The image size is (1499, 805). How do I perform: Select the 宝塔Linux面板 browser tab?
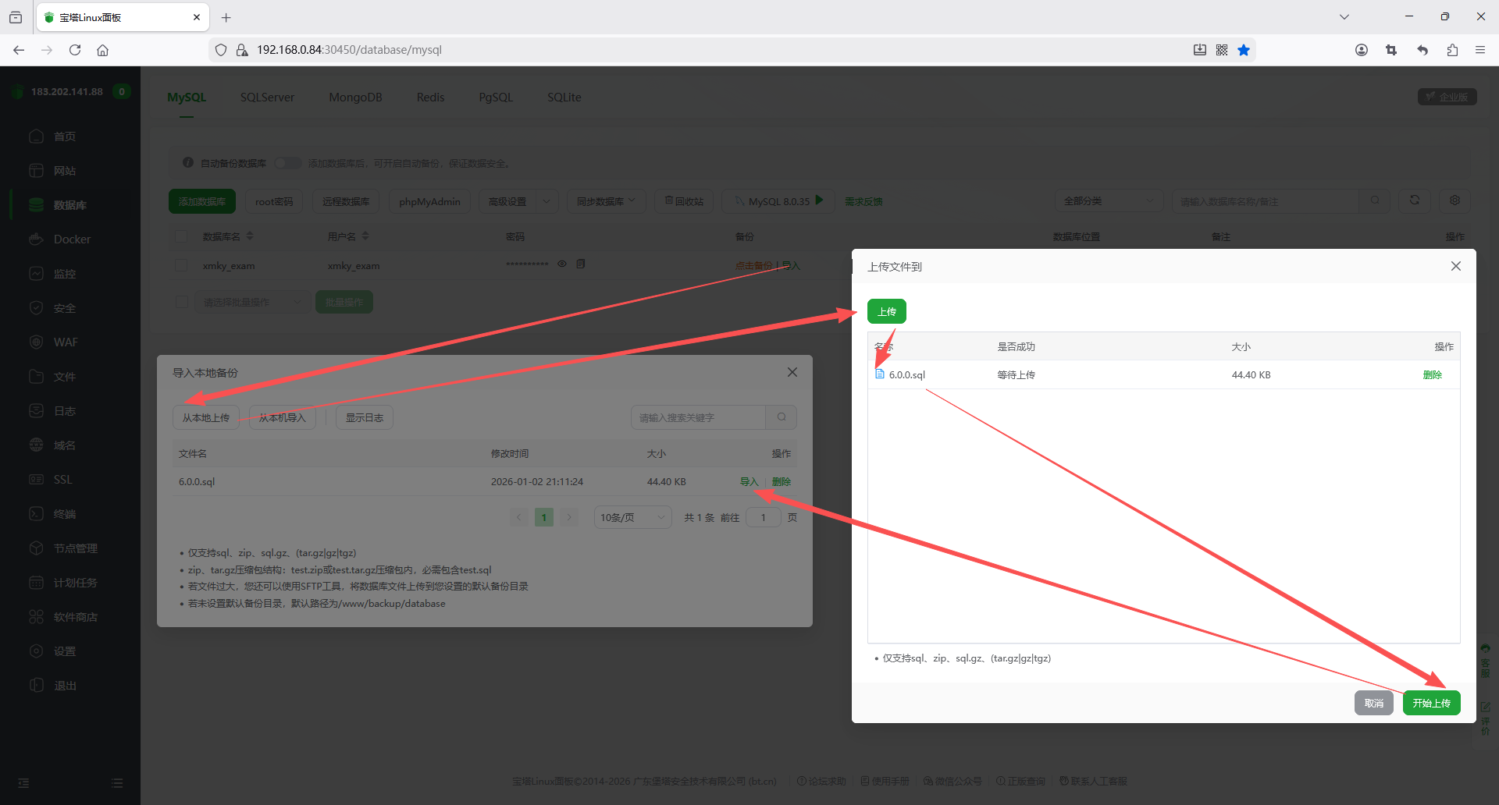point(117,17)
